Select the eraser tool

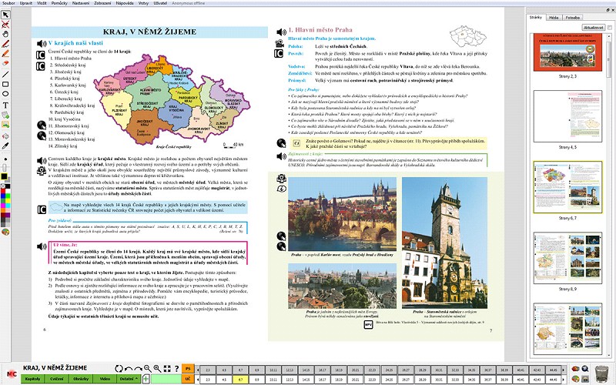click(5, 63)
